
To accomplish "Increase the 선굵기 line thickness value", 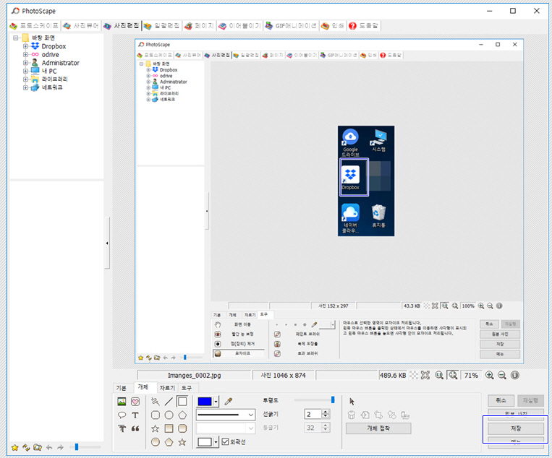I will click(x=326, y=412).
